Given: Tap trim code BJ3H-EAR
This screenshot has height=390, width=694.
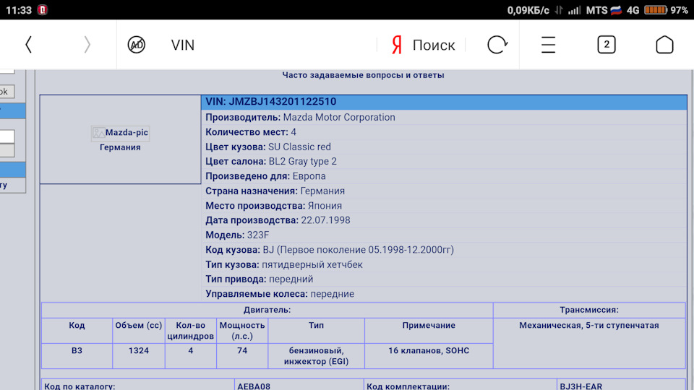Looking at the screenshot, I should point(581,386).
